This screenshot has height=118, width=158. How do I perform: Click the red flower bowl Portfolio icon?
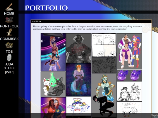pos(9,20)
